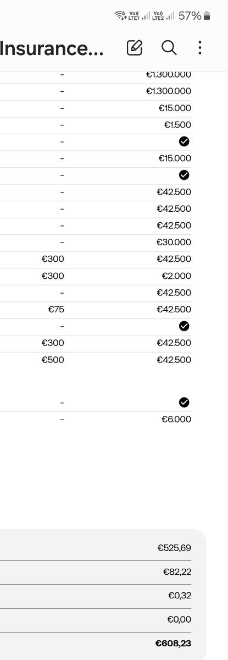Tap the €75 deductible cell
Screen dimensions: 228x660
[x=56, y=309]
